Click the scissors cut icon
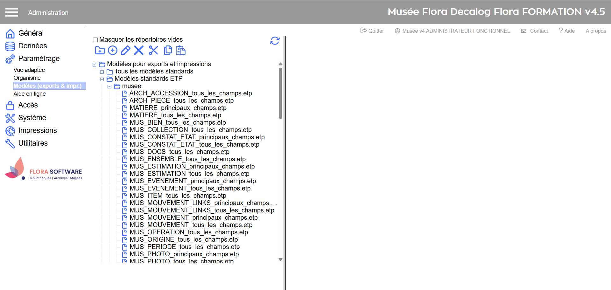Viewport: 611px width, 290px height. click(x=153, y=50)
